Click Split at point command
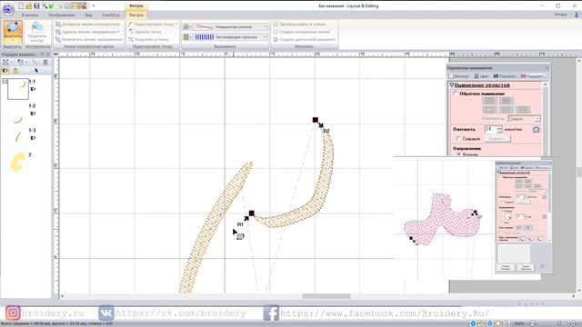The width and height of the screenshot is (582, 327). tap(148, 39)
